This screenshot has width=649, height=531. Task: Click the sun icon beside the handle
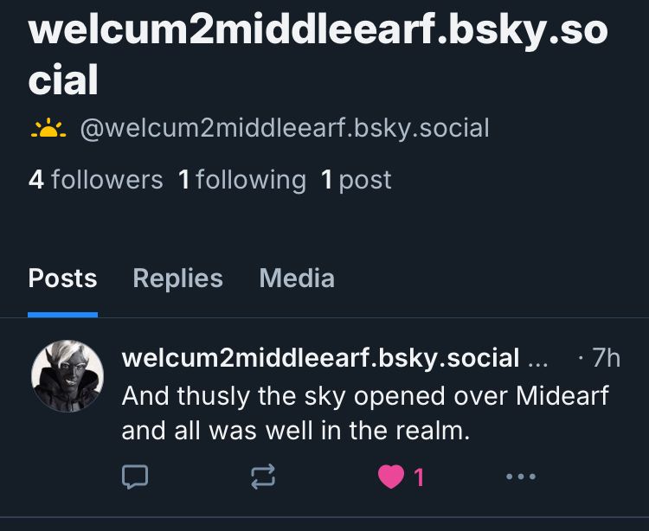click(x=48, y=128)
